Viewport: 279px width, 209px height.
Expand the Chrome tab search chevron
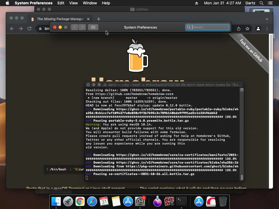[267, 19]
